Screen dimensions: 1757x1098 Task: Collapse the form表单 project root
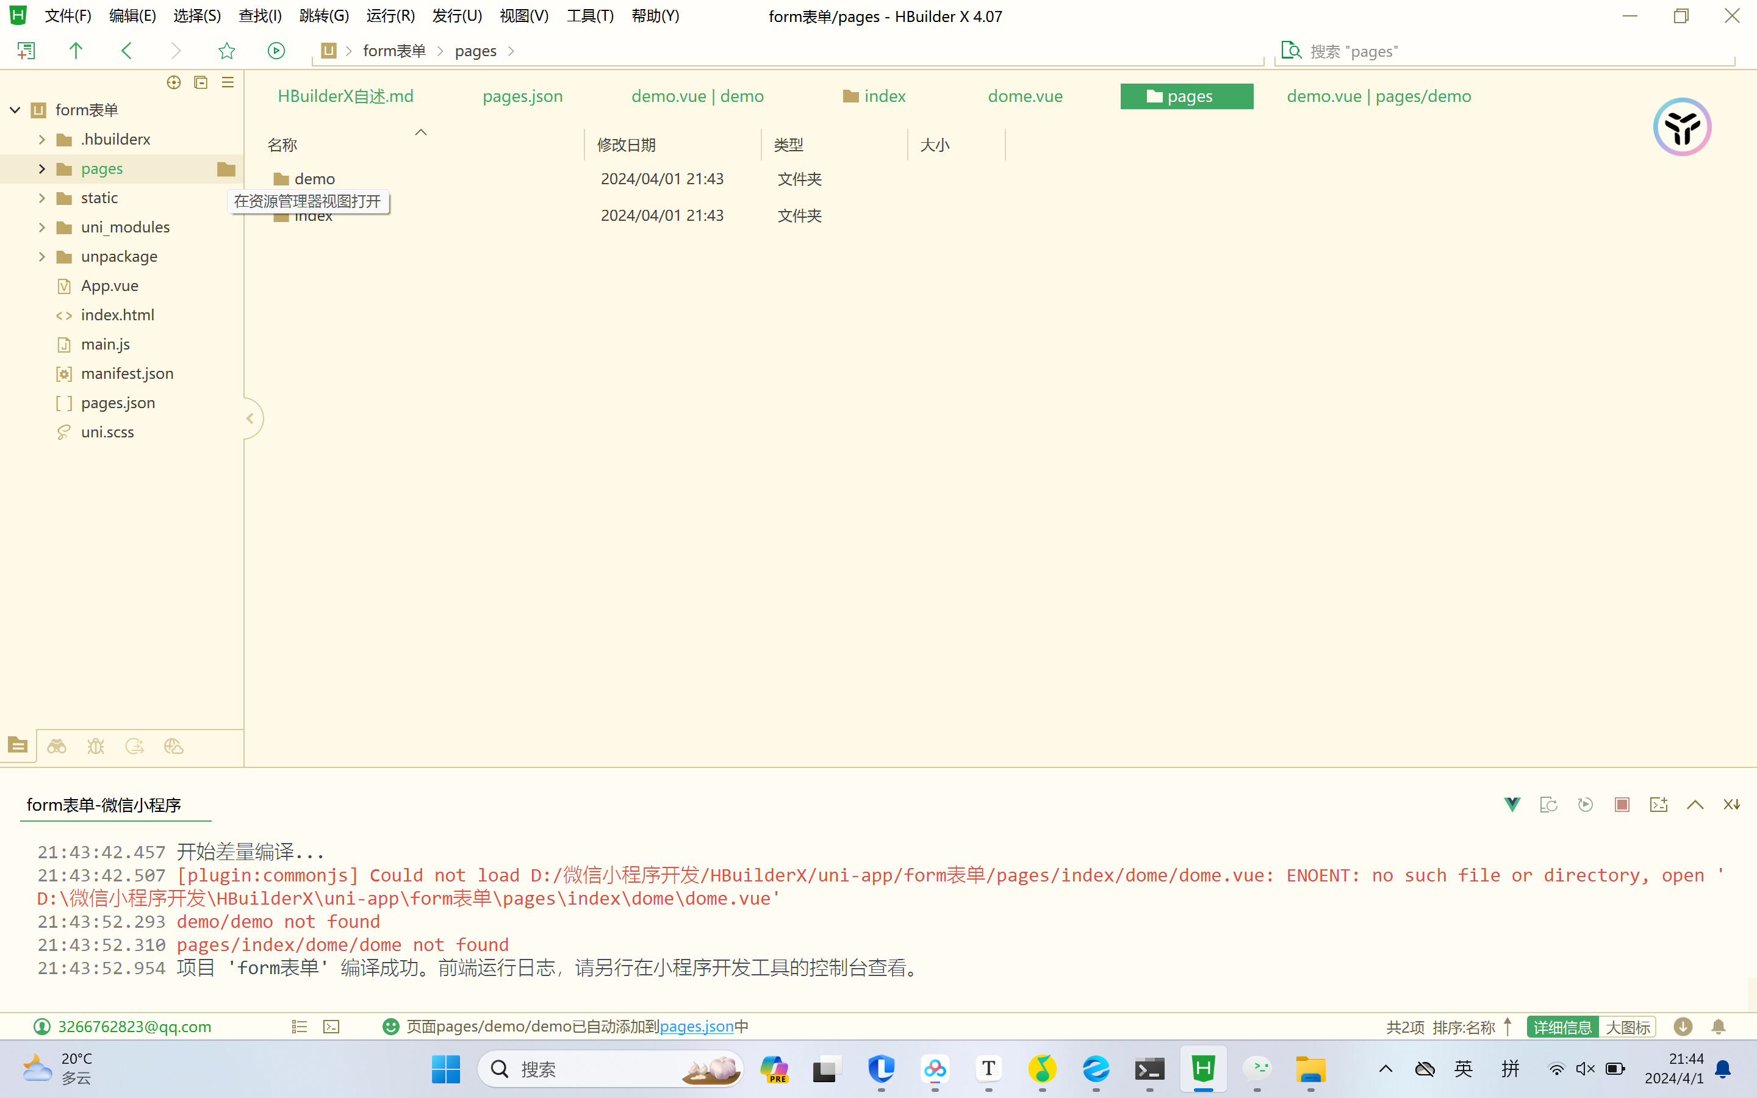(15, 110)
